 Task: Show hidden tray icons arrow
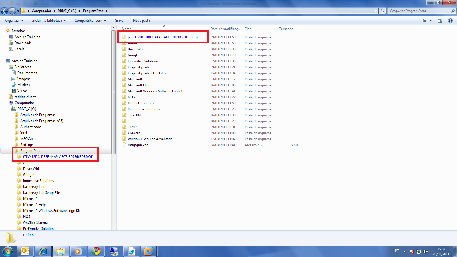[x=405, y=252]
